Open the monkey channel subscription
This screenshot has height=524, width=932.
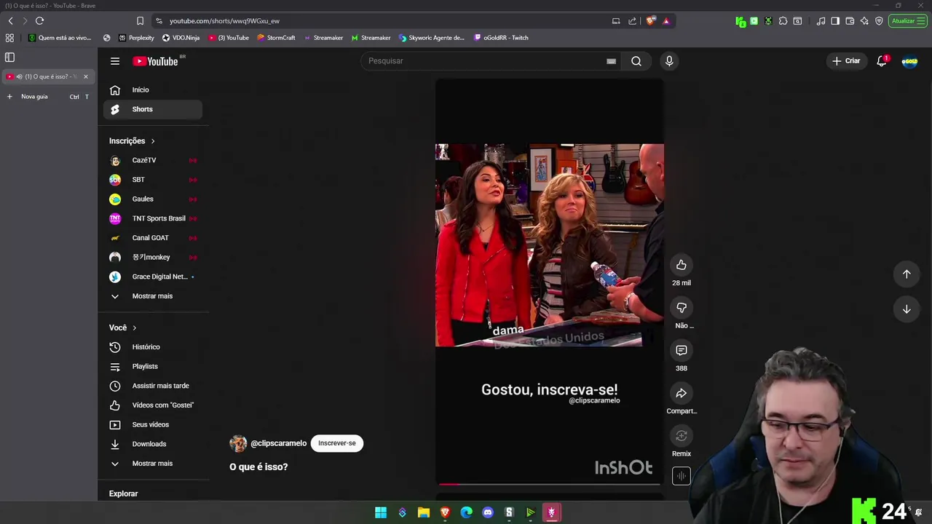pyautogui.click(x=153, y=257)
